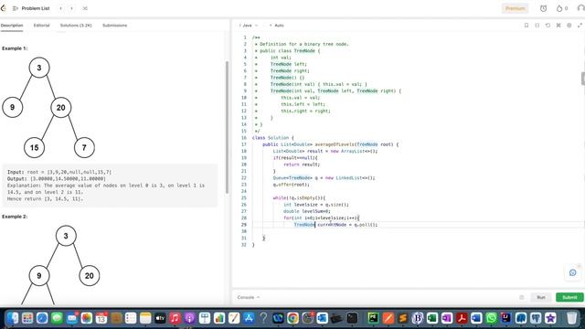Open Trash in the Dock

[x=571, y=318]
